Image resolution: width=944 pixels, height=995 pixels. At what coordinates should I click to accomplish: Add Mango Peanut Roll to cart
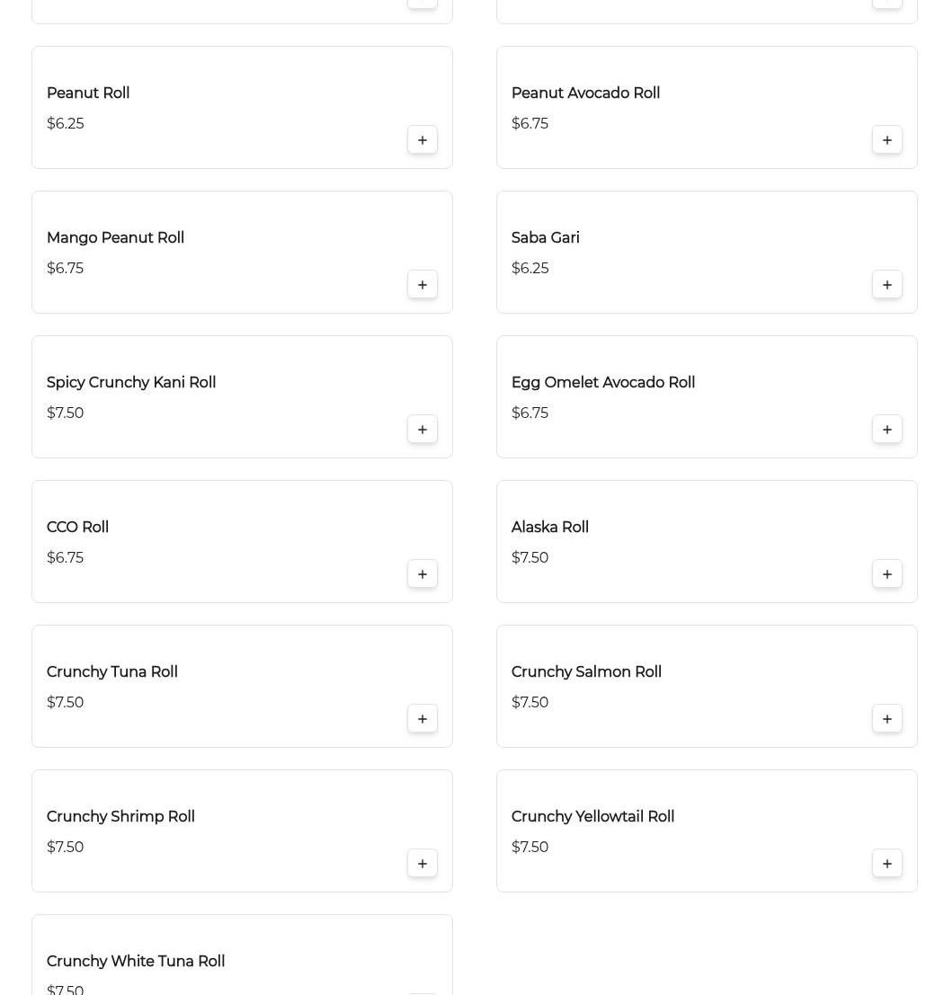pos(423,285)
